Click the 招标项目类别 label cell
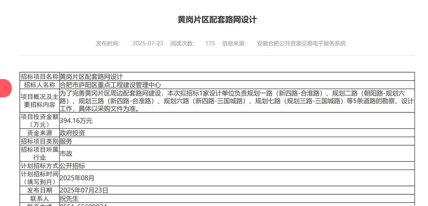 coord(40,141)
